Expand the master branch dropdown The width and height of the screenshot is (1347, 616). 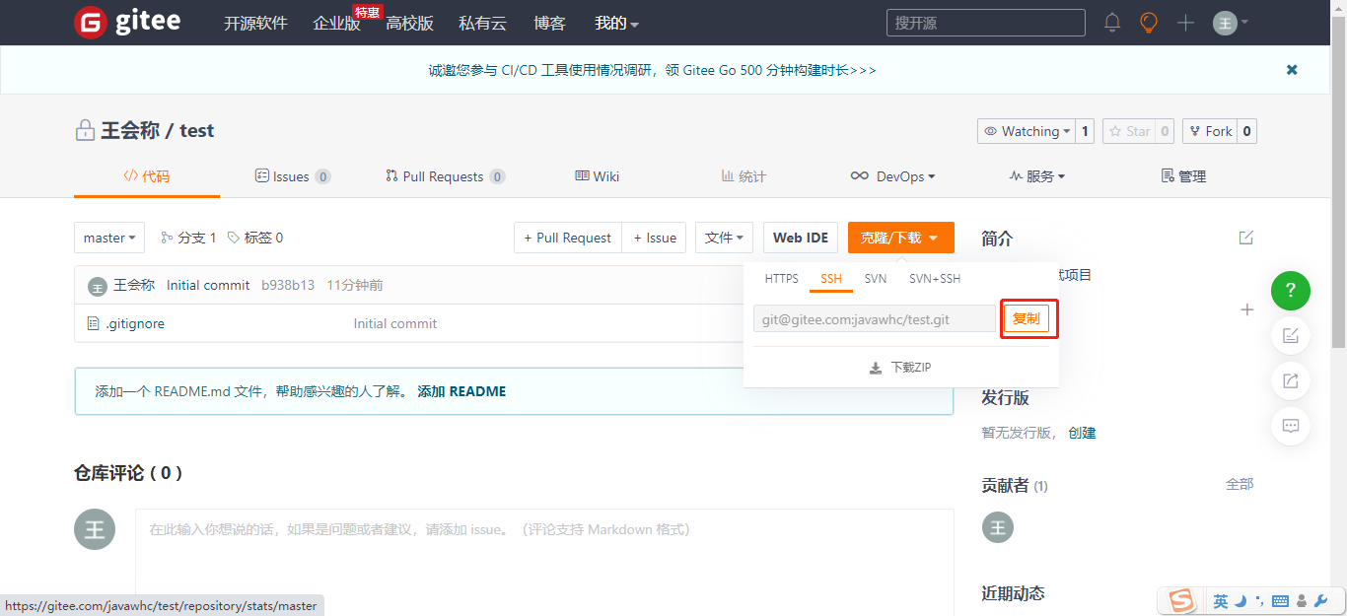coord(109,238)
